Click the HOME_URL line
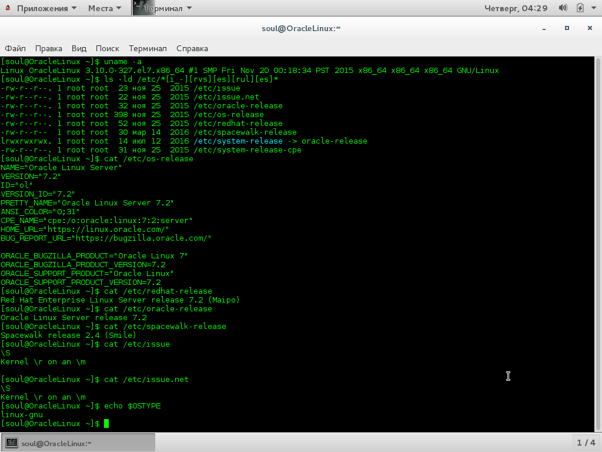This screenshot has height=452, width=602. pos(85,230)
